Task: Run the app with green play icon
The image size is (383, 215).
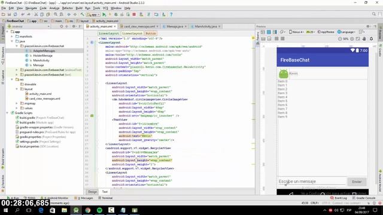Action: coord(104,14)
